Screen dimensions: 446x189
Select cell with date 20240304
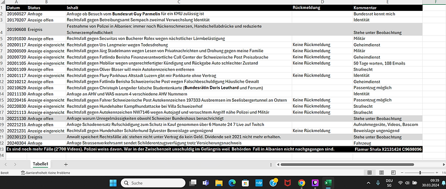tap(17, 143)
